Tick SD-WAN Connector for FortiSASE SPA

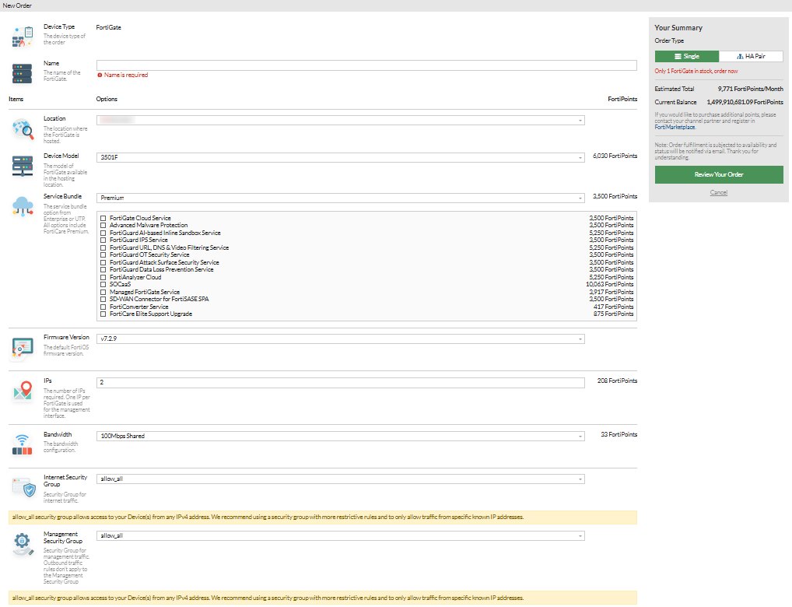(103, 299)
